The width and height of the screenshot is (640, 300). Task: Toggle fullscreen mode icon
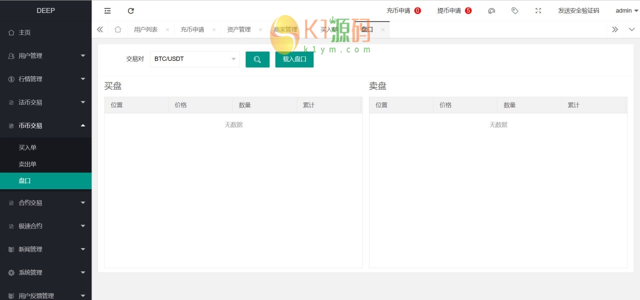click(x=538, y=10)
